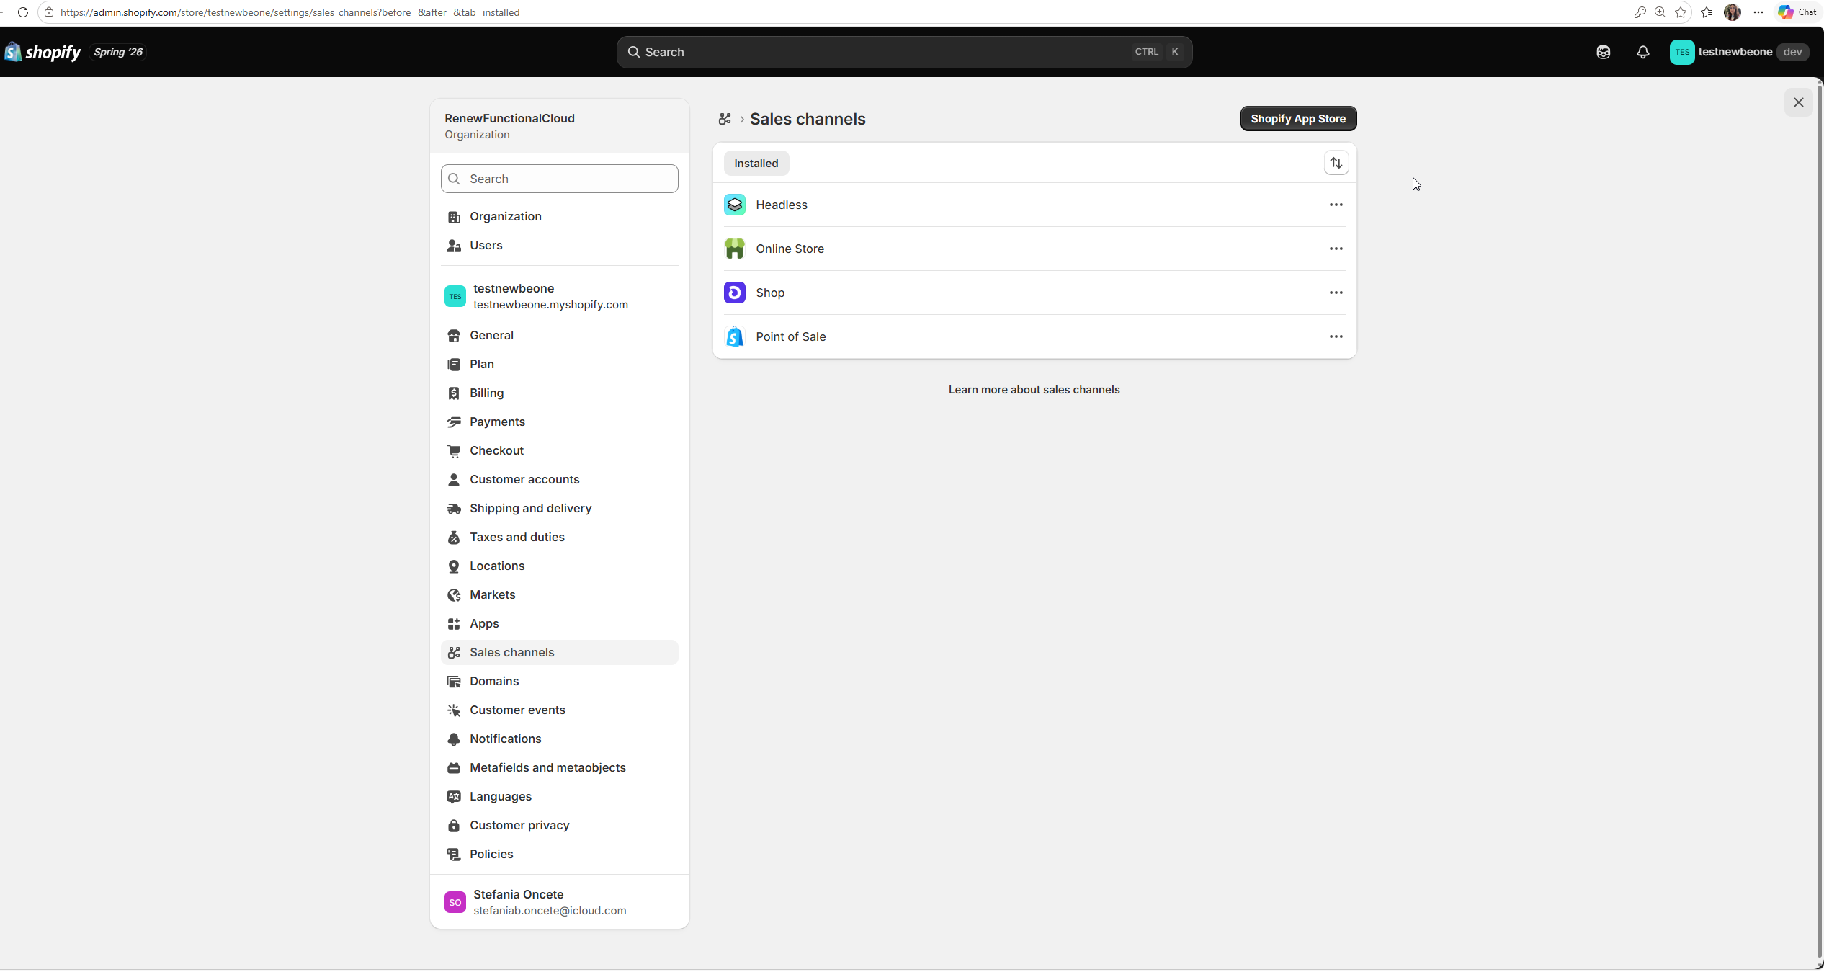Click the Point of Sale channel icon

click(734, 336)
